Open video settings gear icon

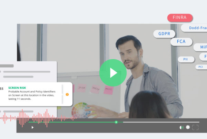pyautogui.click(x=188, y=127)
